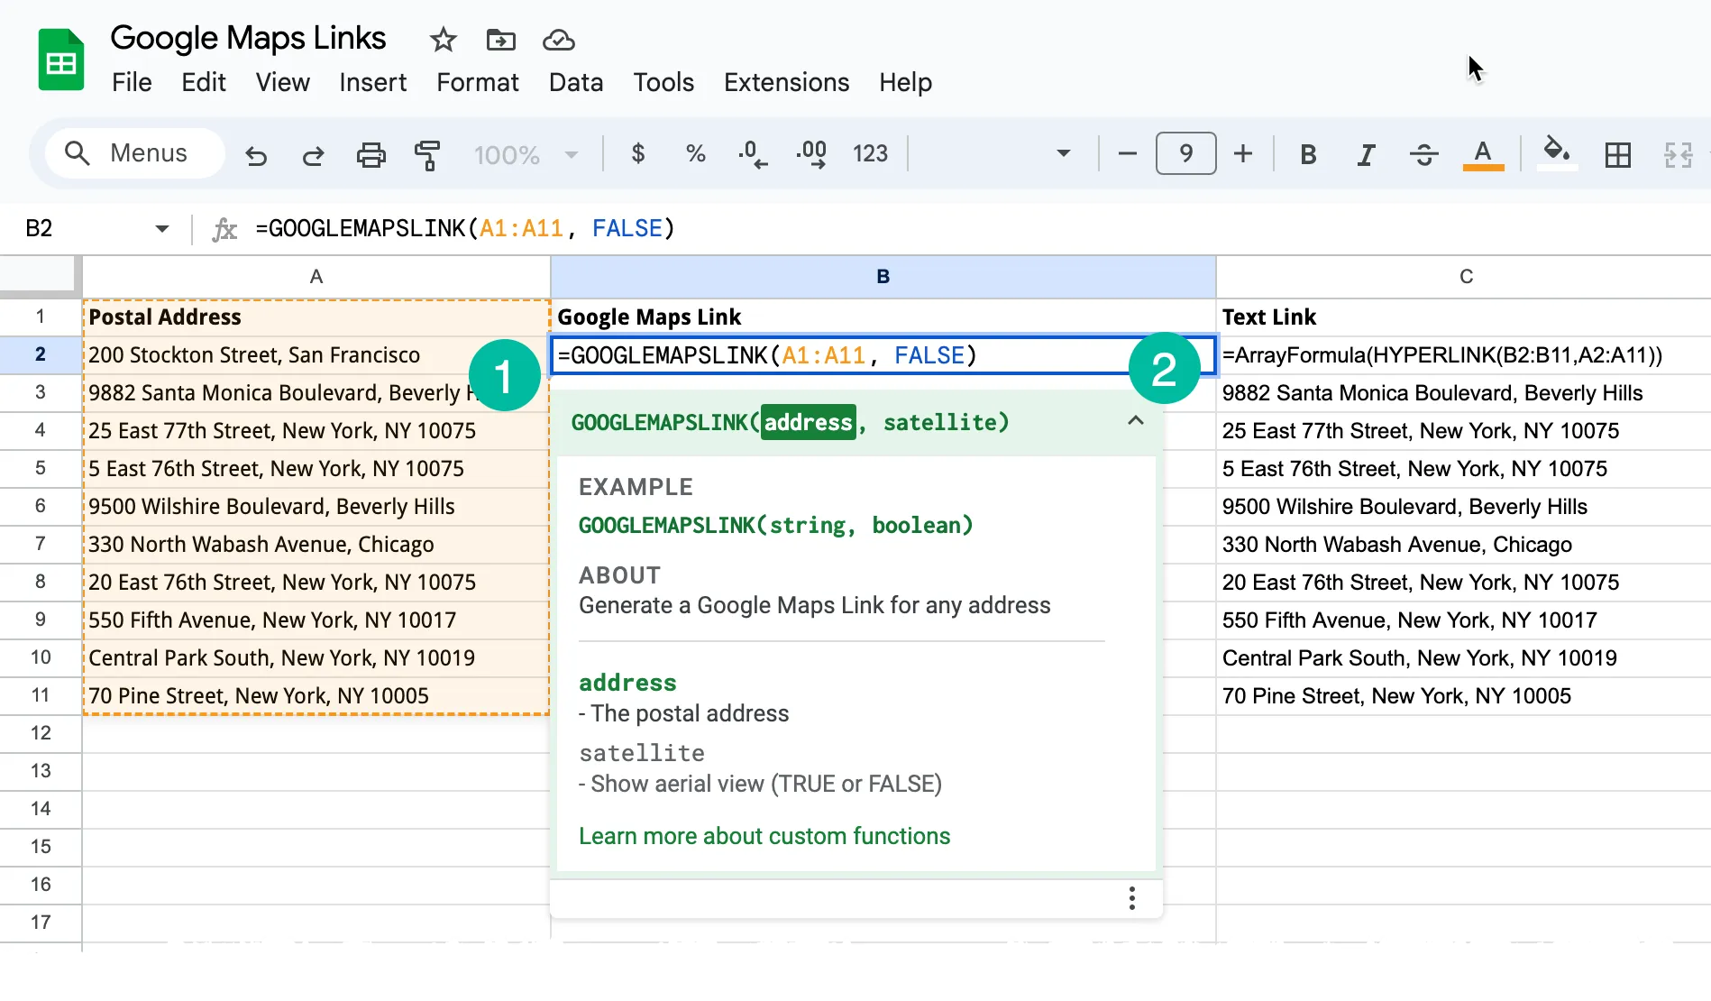Image resolution: width=1711 pixels, height=1001 pixels.
Task: Toggle strikethrough formatting
Action: click(x=1423, y=154)
